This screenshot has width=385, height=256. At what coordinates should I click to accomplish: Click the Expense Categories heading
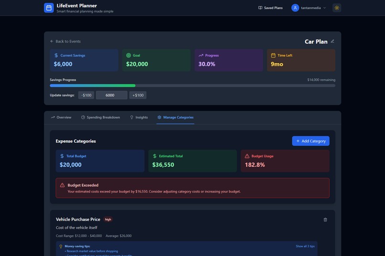[x=75, y=141]
